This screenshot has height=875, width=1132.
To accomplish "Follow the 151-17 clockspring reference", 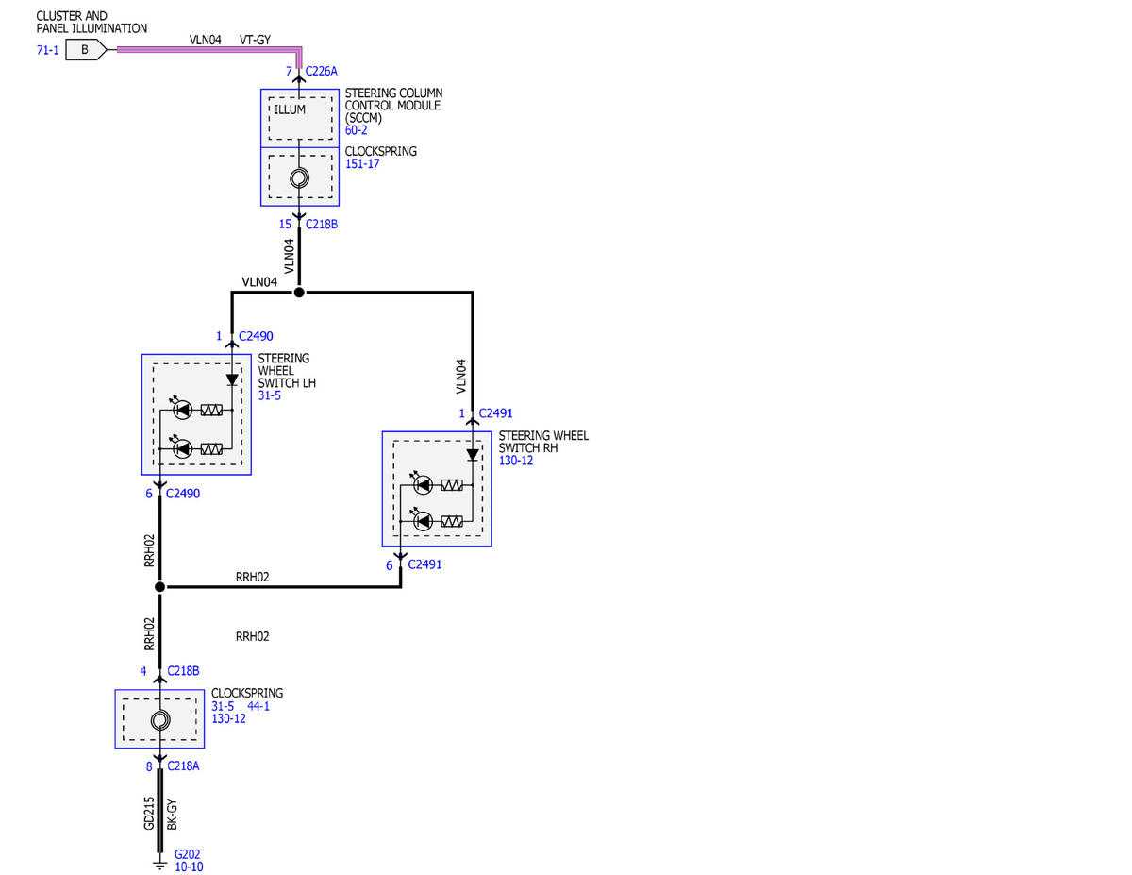I will (362, 163).
